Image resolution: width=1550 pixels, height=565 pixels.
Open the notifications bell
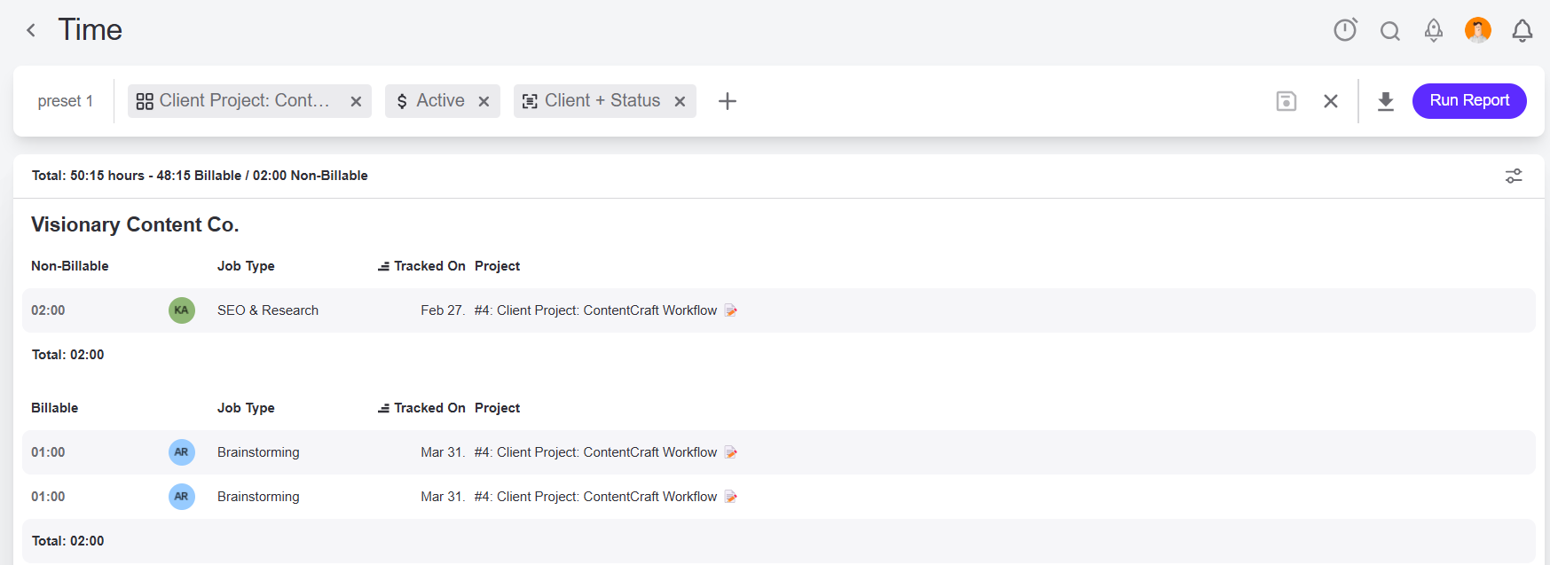pos(1522,31)
